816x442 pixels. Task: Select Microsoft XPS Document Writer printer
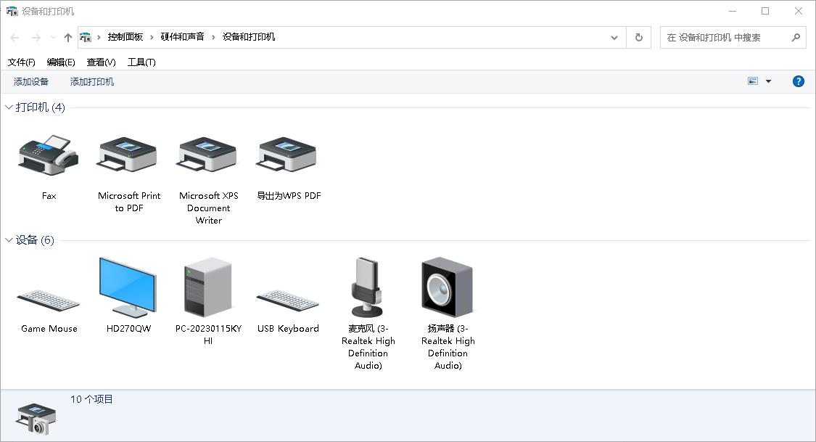click(x=208, y=155)
